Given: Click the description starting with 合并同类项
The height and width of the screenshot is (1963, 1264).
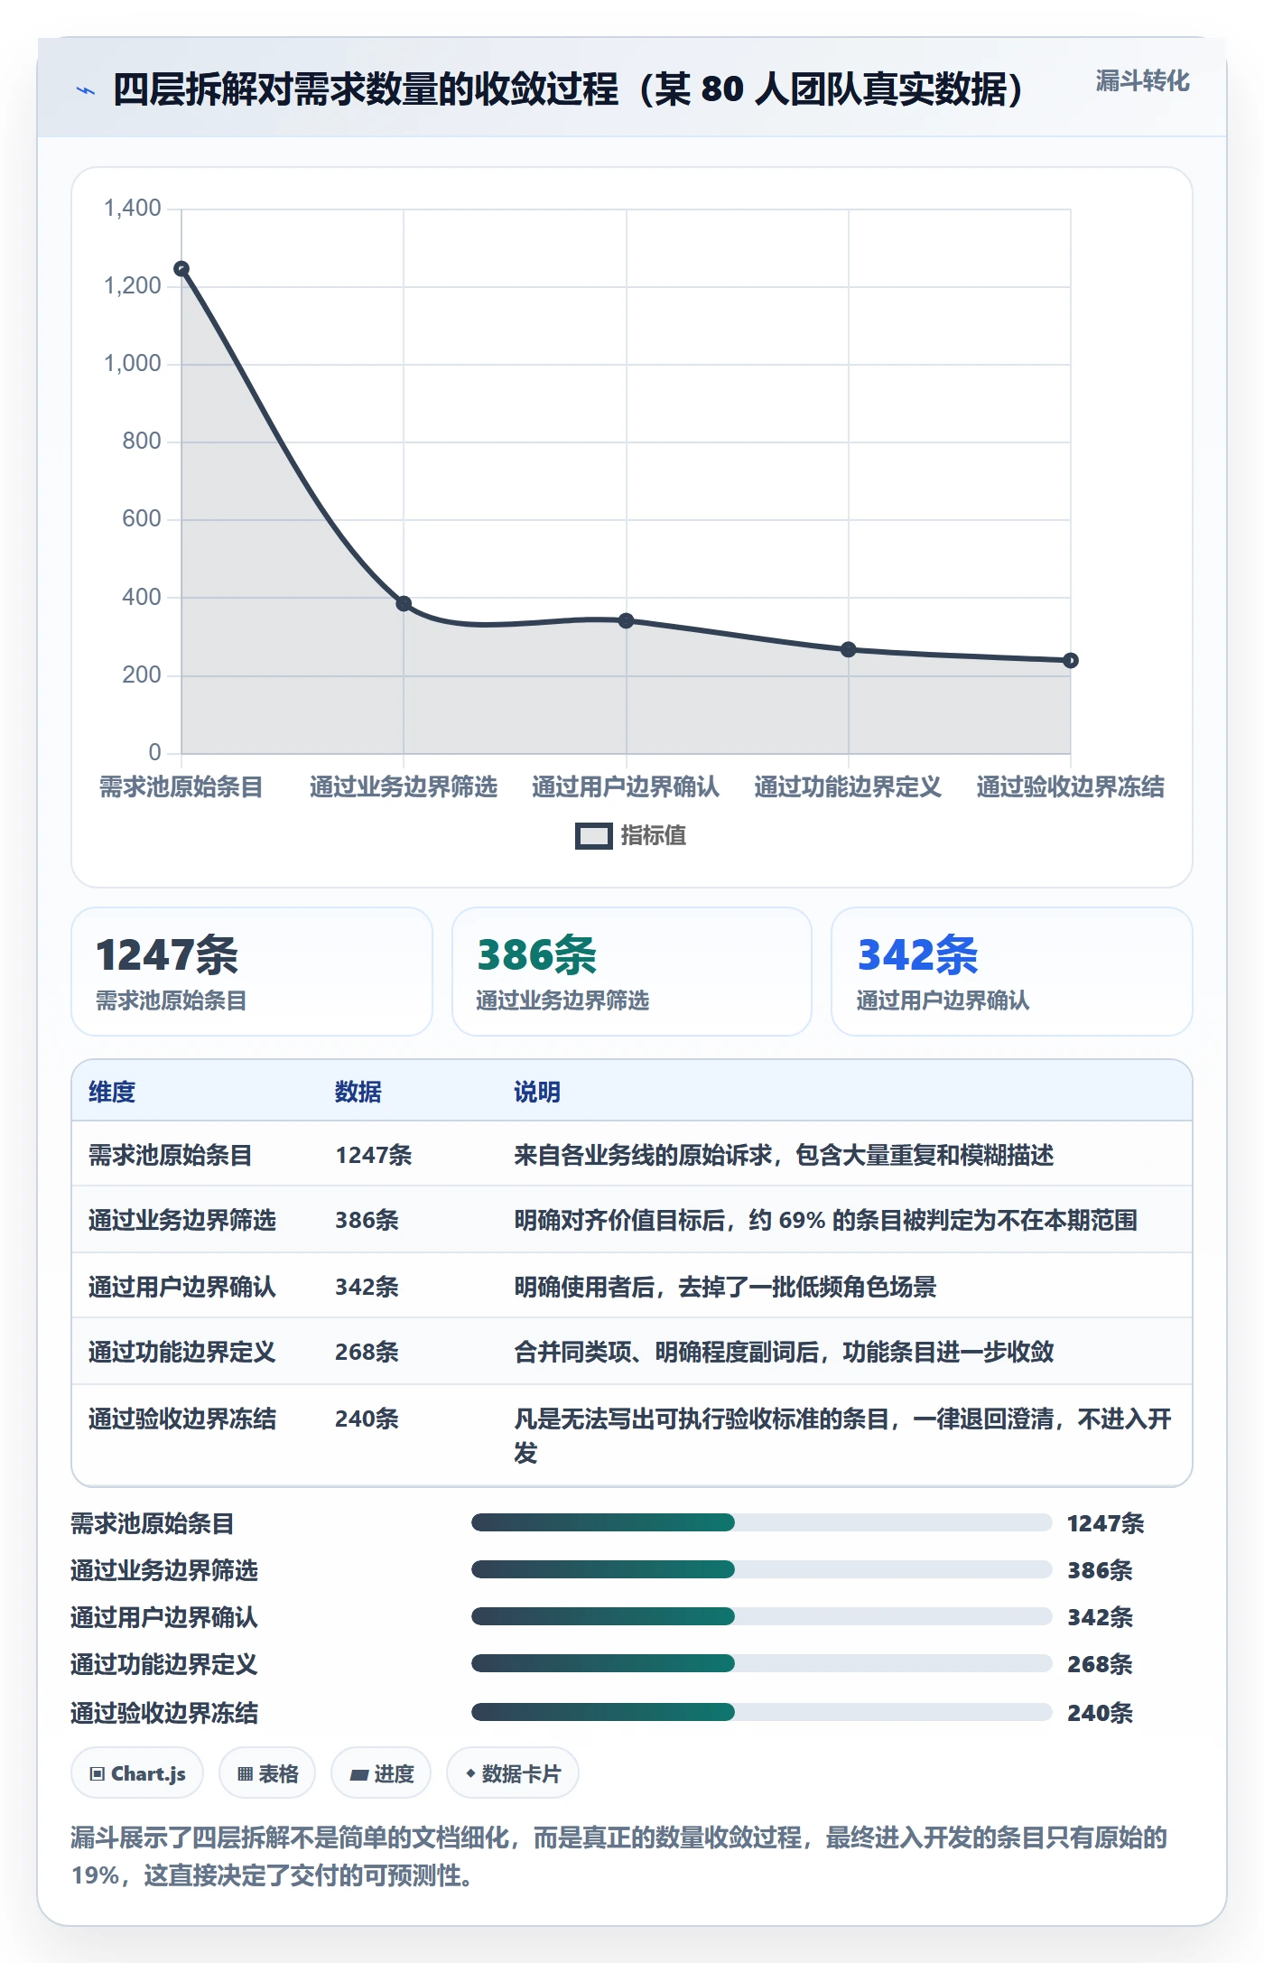Looking at the screenshot, I should [x=784, y=1352].
